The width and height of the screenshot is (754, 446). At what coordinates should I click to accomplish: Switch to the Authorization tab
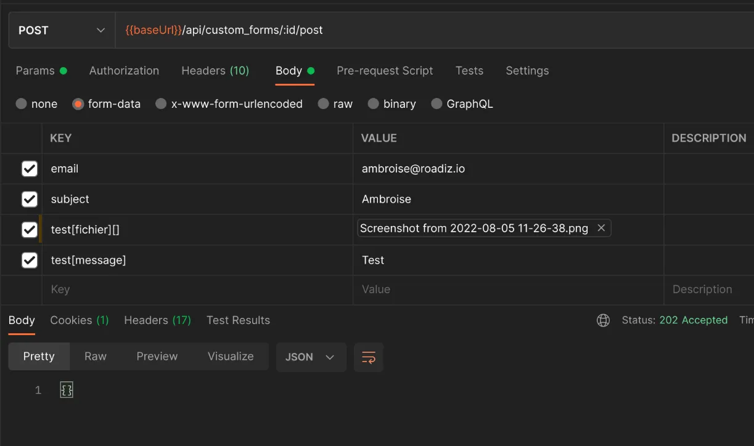click(124, 71)
